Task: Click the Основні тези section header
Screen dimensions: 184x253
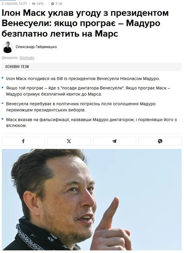Action: point(17,67)
